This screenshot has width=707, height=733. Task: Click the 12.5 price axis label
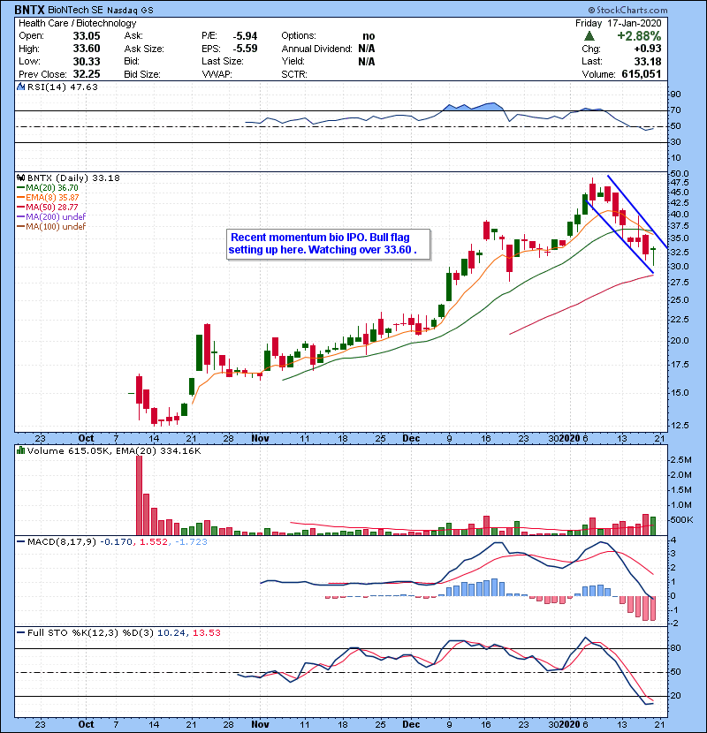[x=679, y=426]
